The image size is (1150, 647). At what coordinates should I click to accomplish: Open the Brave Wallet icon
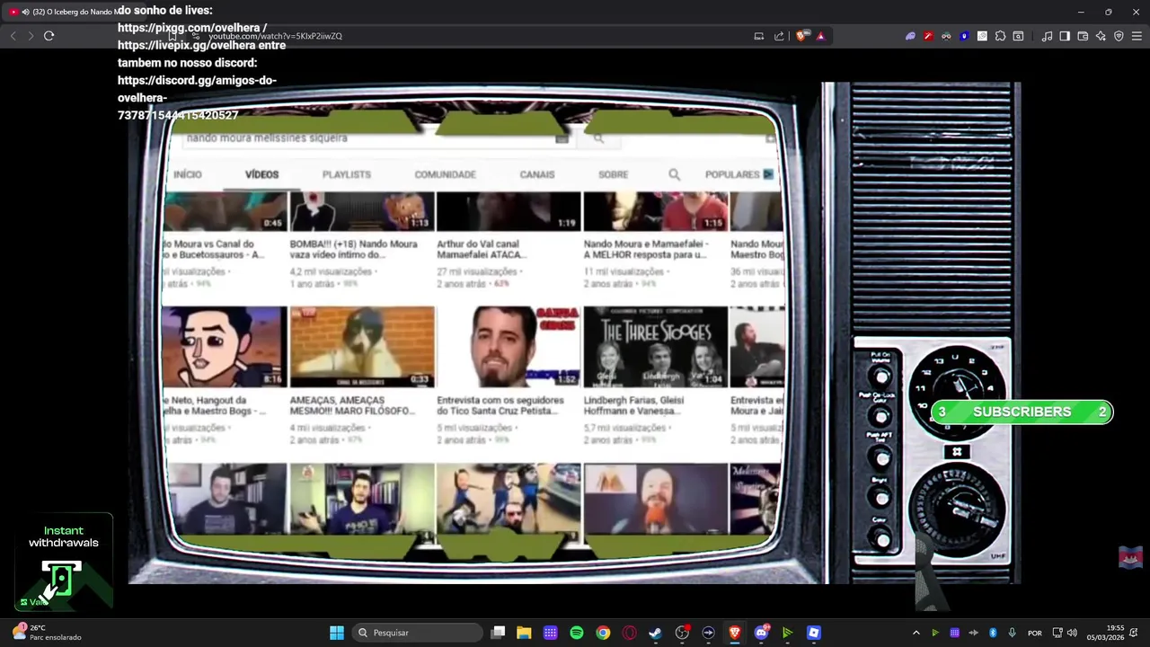click(x=1083, y=36)
